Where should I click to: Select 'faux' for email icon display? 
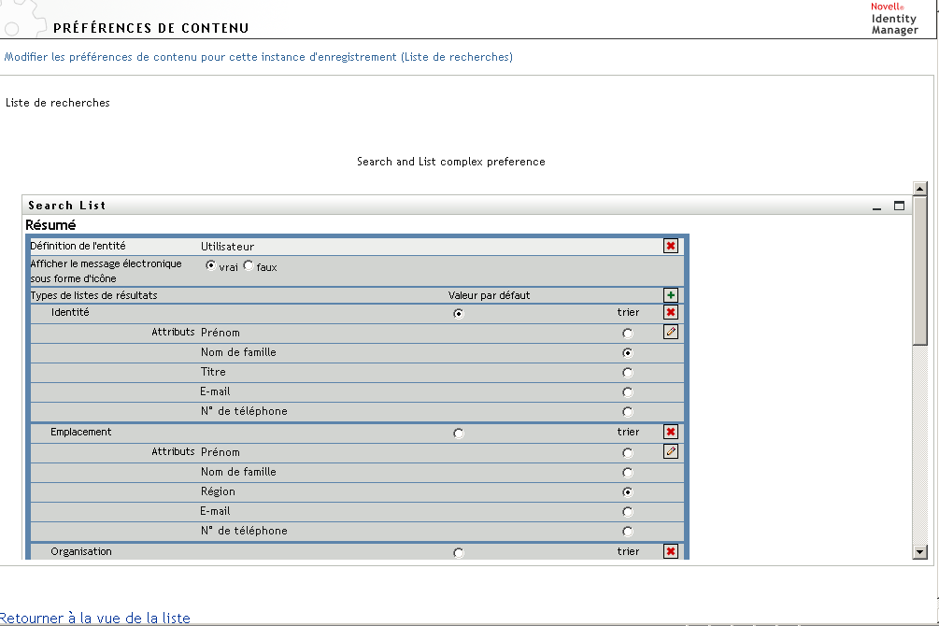249,266
